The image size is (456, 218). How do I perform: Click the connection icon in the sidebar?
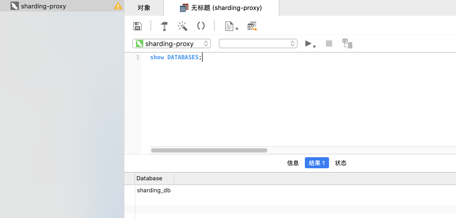(15, 6)
